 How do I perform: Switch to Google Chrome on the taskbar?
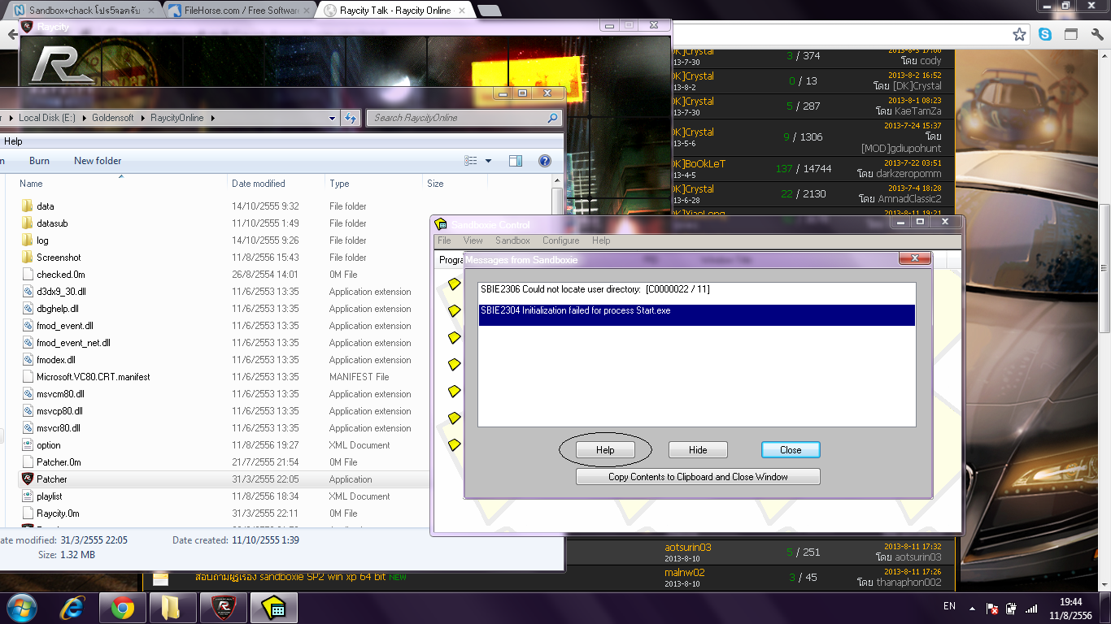[123, 608]
